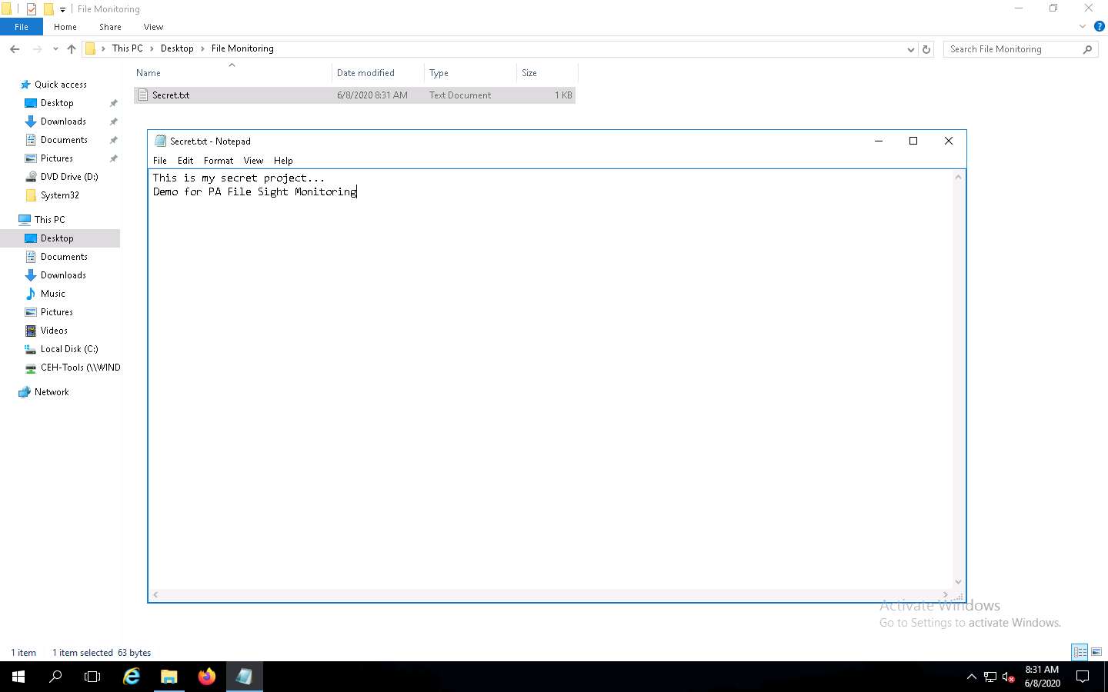The height and width of the screenshot is (692, 1108).
Task: Sort by the Type column header
Action: 470,73
